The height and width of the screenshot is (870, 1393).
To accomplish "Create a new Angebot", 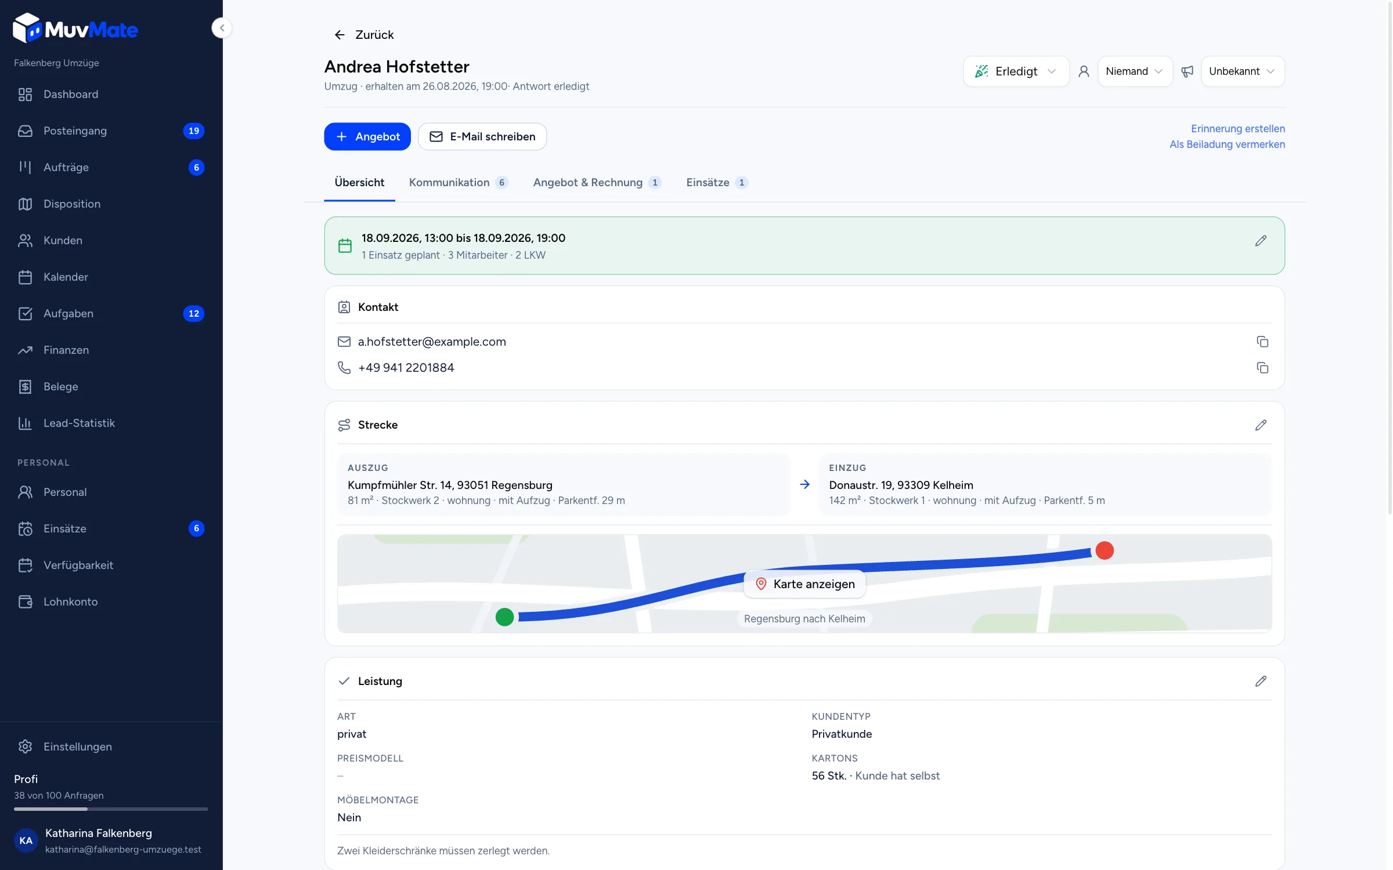I will click(367, 136).
